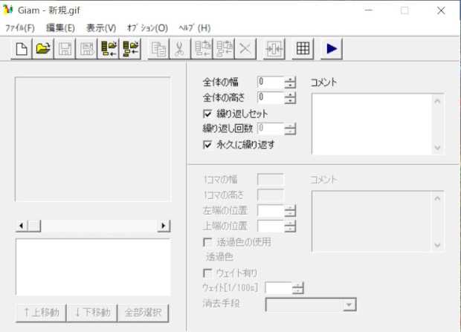Click the frame scrollbar thumb
The height and width of the screenshot is (332, 461).
34,226
